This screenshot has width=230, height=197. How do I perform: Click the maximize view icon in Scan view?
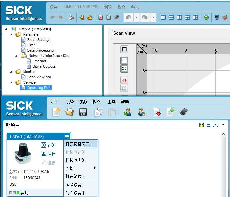point(124,49)
